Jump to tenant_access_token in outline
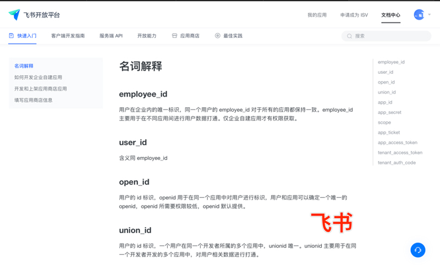 (x=400, y=152)
